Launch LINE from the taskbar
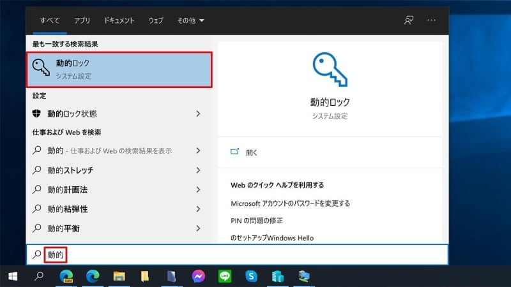 pyautogui.click(x=225, y=277)
